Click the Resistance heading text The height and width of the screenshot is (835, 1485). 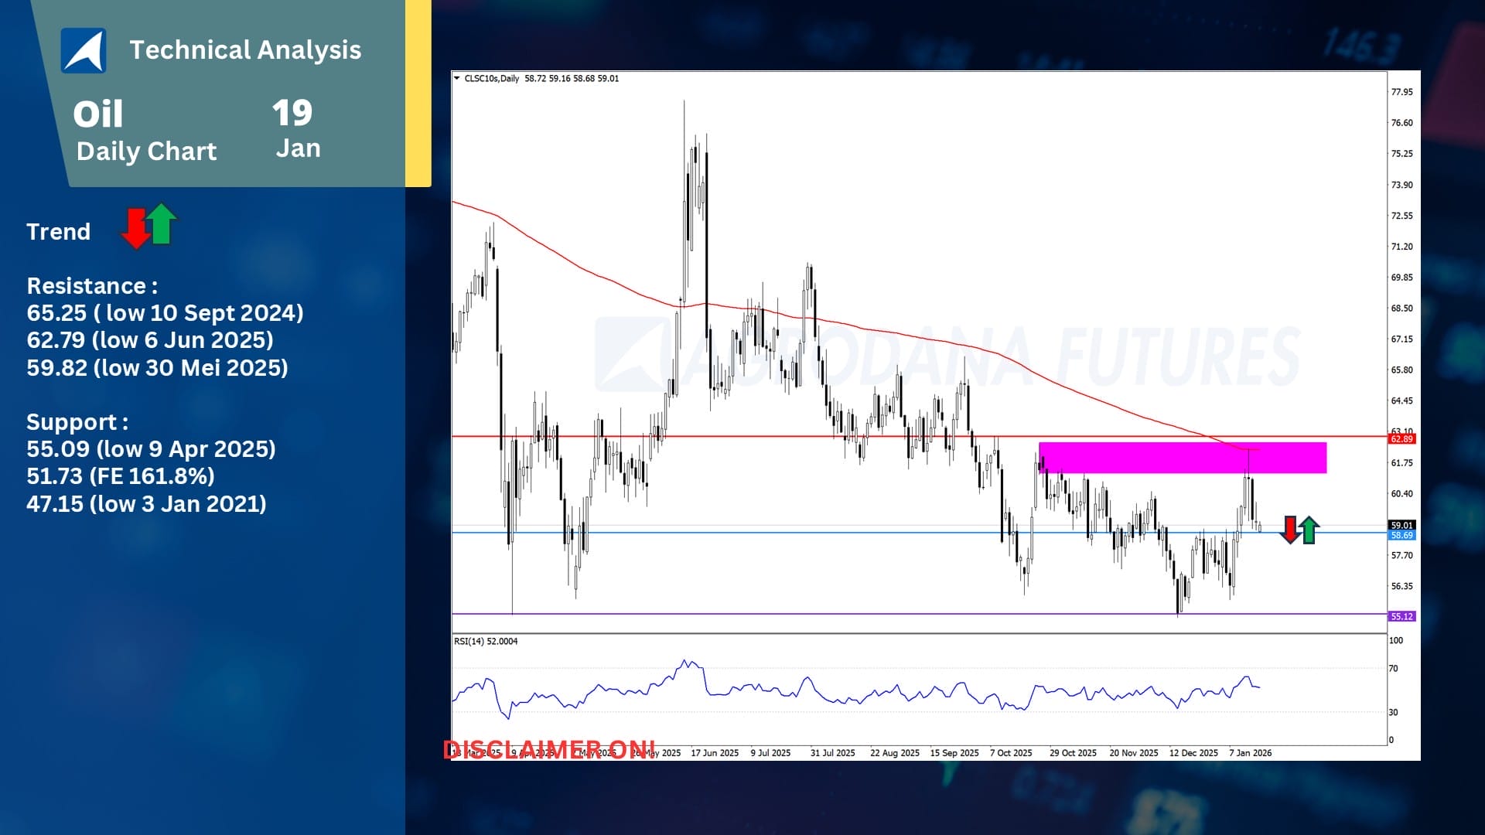click(x=92, y=286)
